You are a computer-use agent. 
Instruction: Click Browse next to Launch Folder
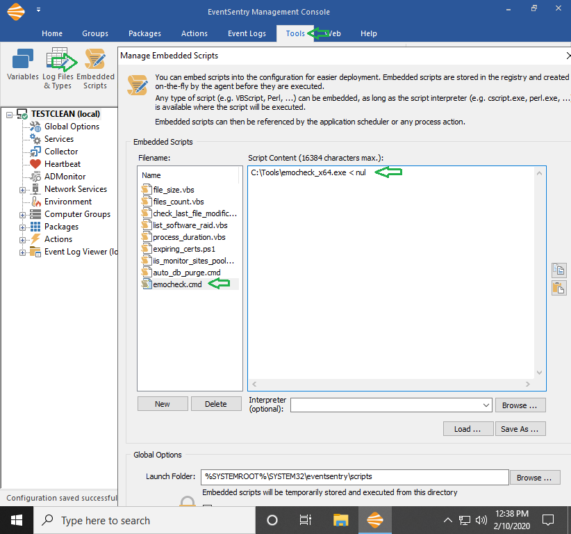click(535, 478)
